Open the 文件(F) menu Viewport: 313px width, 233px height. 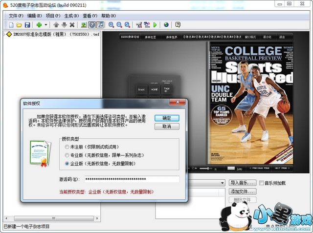click(x=16, y=16)
